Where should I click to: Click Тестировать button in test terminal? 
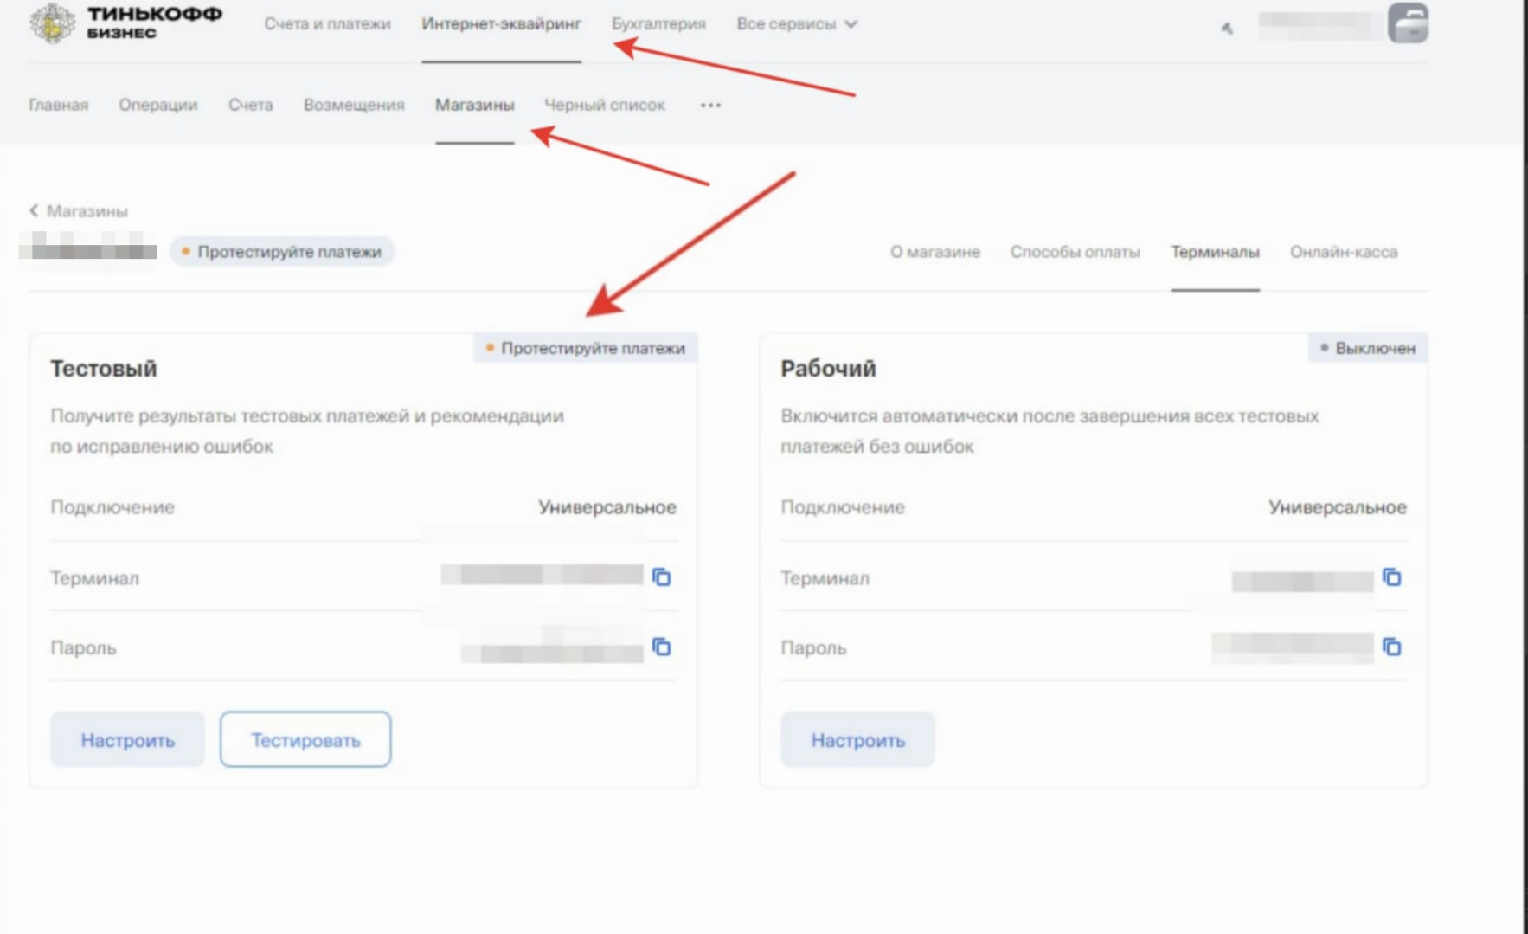[x=305, y=739]
